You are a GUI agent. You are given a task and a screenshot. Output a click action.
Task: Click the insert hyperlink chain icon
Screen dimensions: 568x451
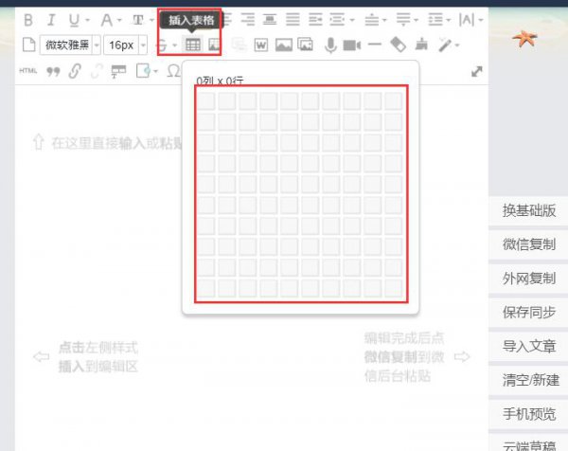(75, 71)
